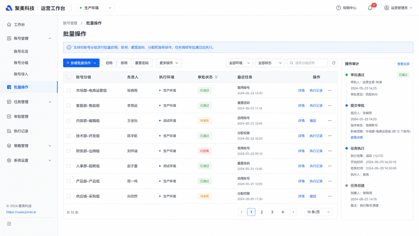Click the 运营管理员 user avatar icon
The image size is (419, 236).
click(x=386, y=8)
